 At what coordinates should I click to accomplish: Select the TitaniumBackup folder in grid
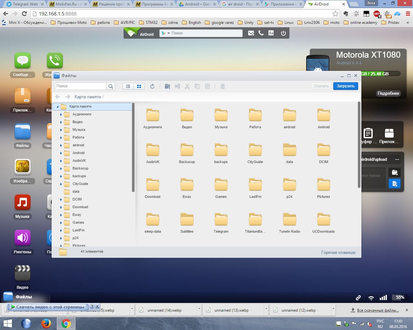pyautogui.click(x=255, y=222)
